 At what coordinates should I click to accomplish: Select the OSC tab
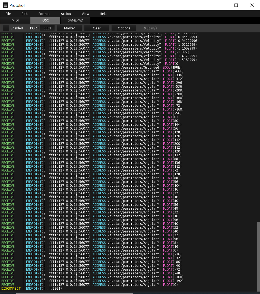coord(45,20)
